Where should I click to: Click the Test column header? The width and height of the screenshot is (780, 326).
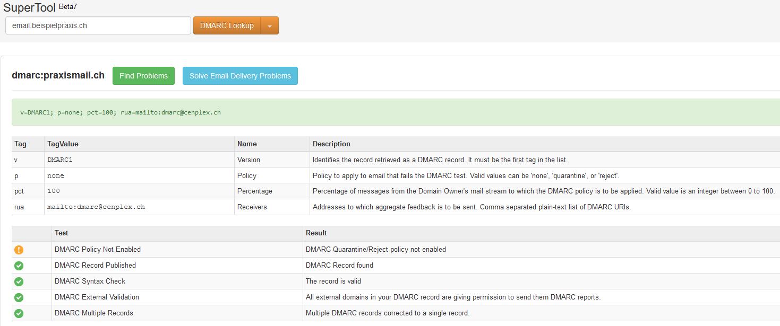(x=62, y=233)
